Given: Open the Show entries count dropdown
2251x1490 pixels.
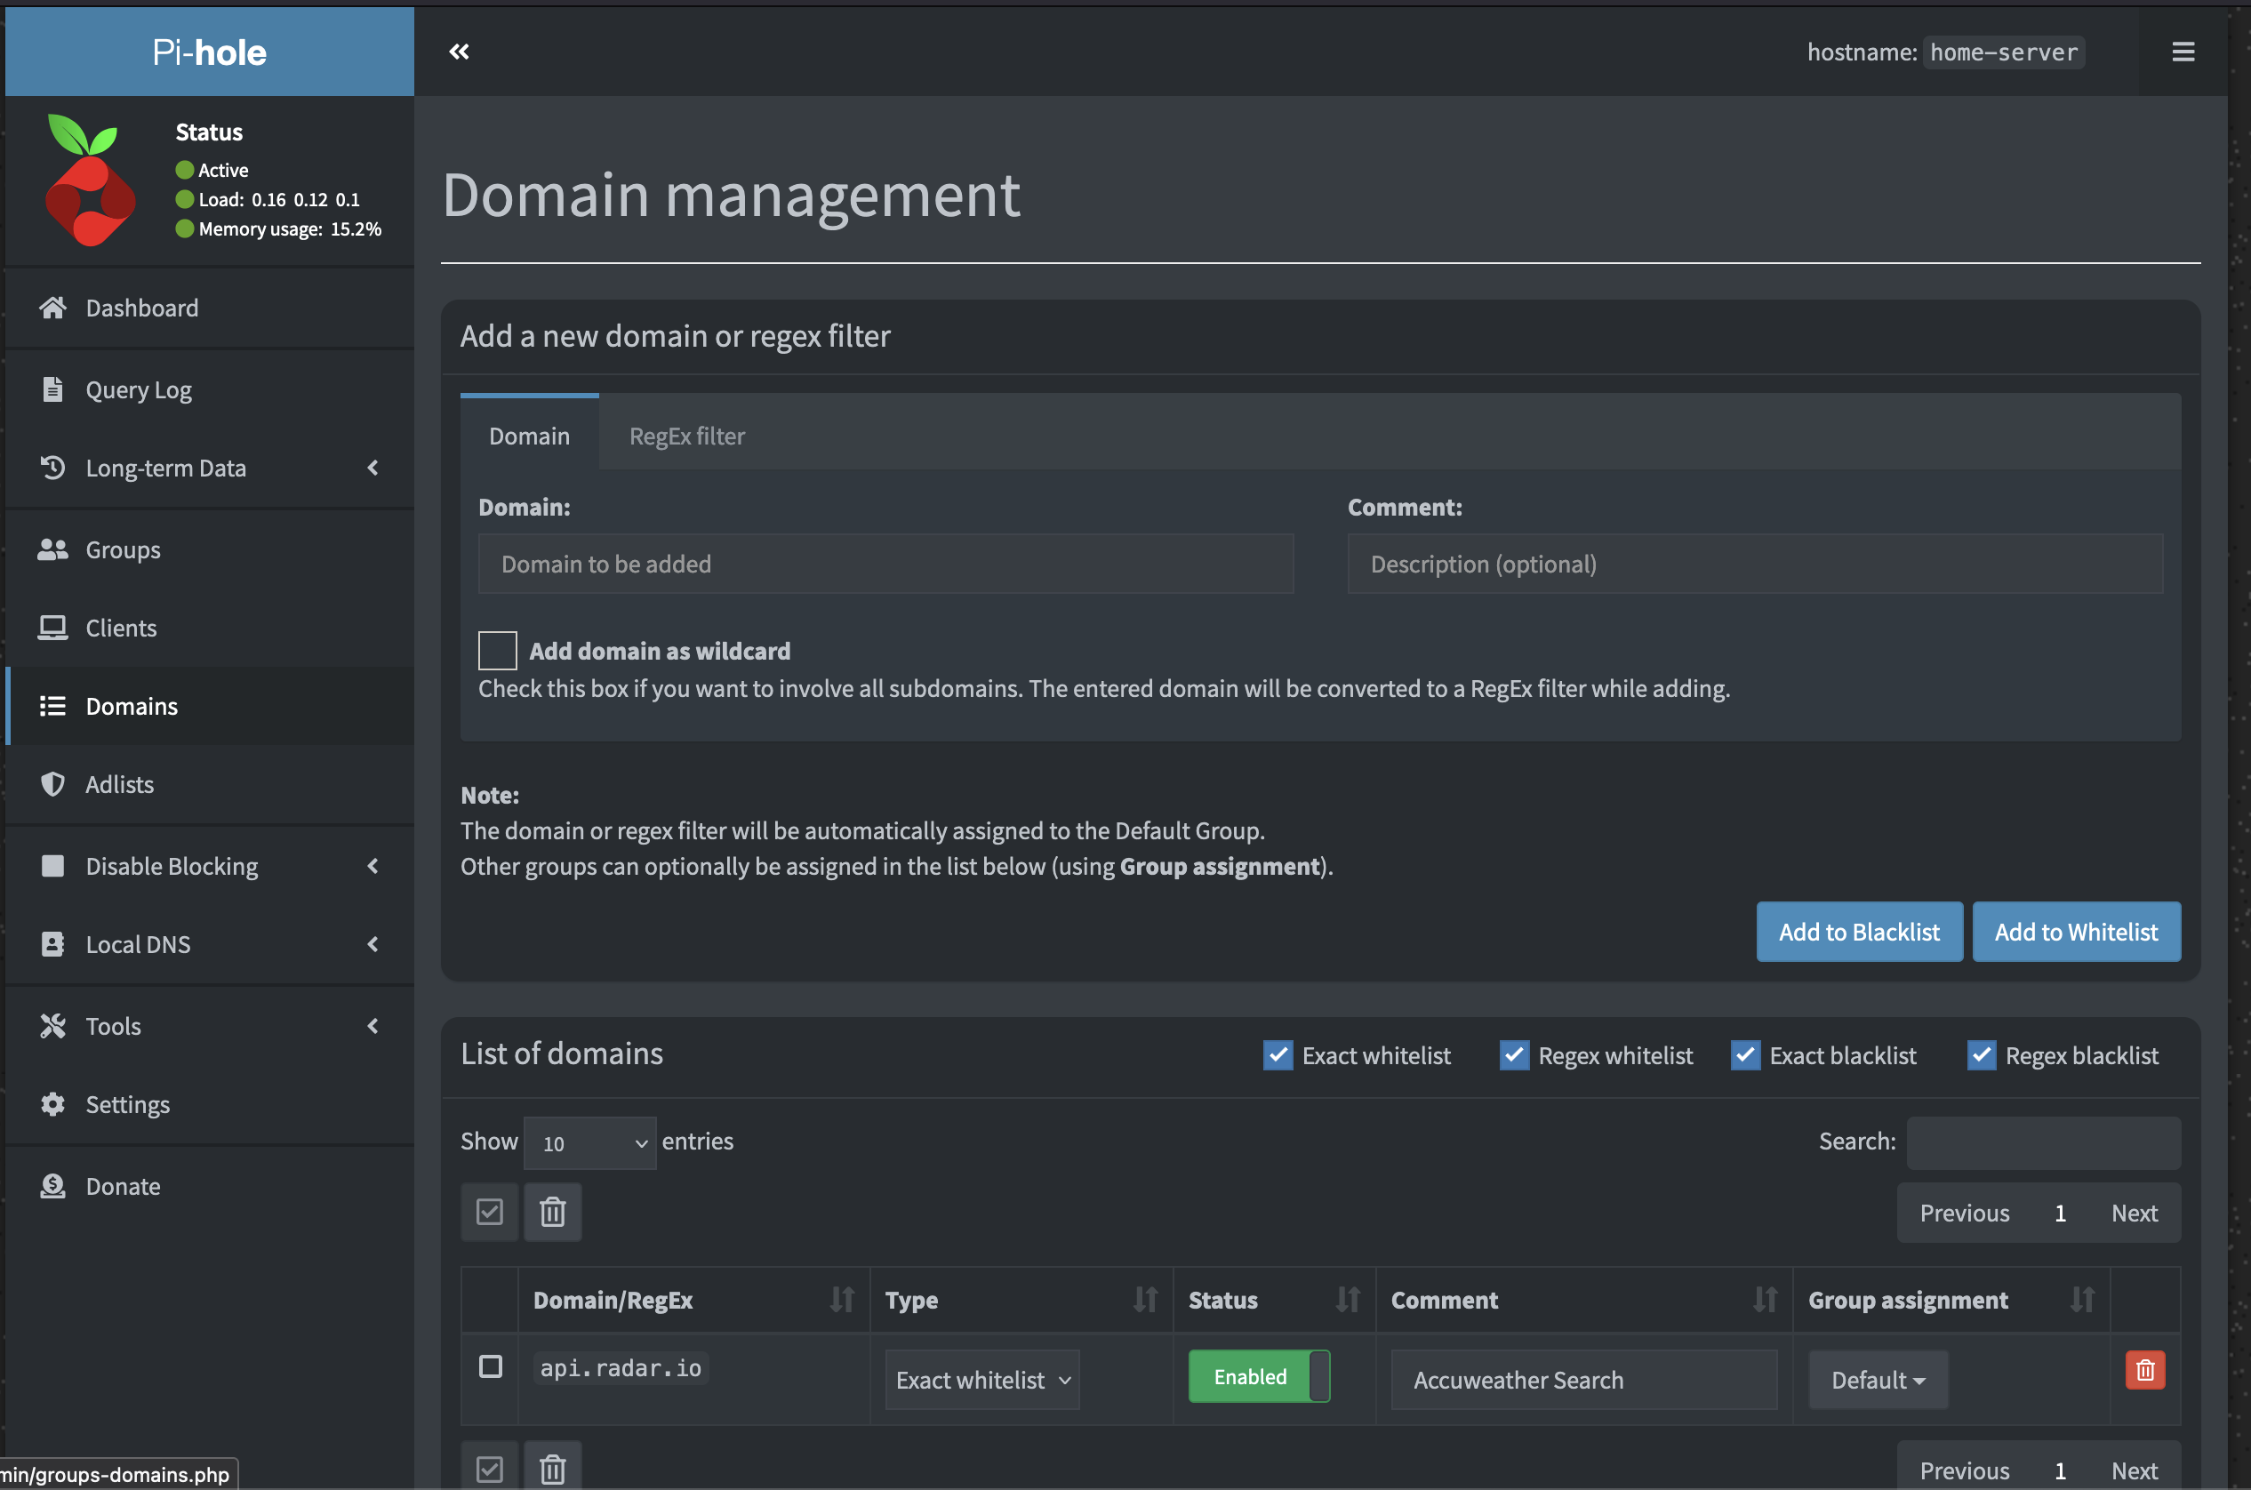Looking at the screenshot, I should click(589, 1143).
